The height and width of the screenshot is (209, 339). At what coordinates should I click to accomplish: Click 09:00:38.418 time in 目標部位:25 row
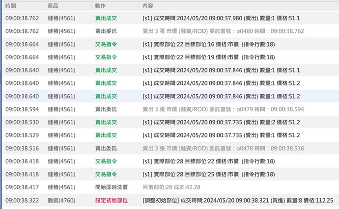(x=22, y=174)
